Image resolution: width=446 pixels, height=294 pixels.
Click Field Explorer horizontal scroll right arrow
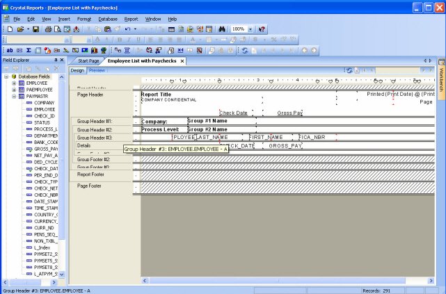(x=54, y=282)
